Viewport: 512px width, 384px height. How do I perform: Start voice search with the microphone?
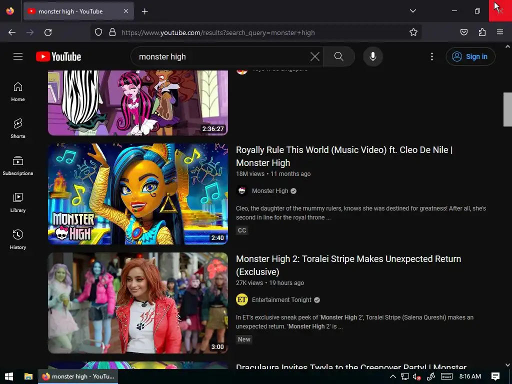[x=373, y=56]
